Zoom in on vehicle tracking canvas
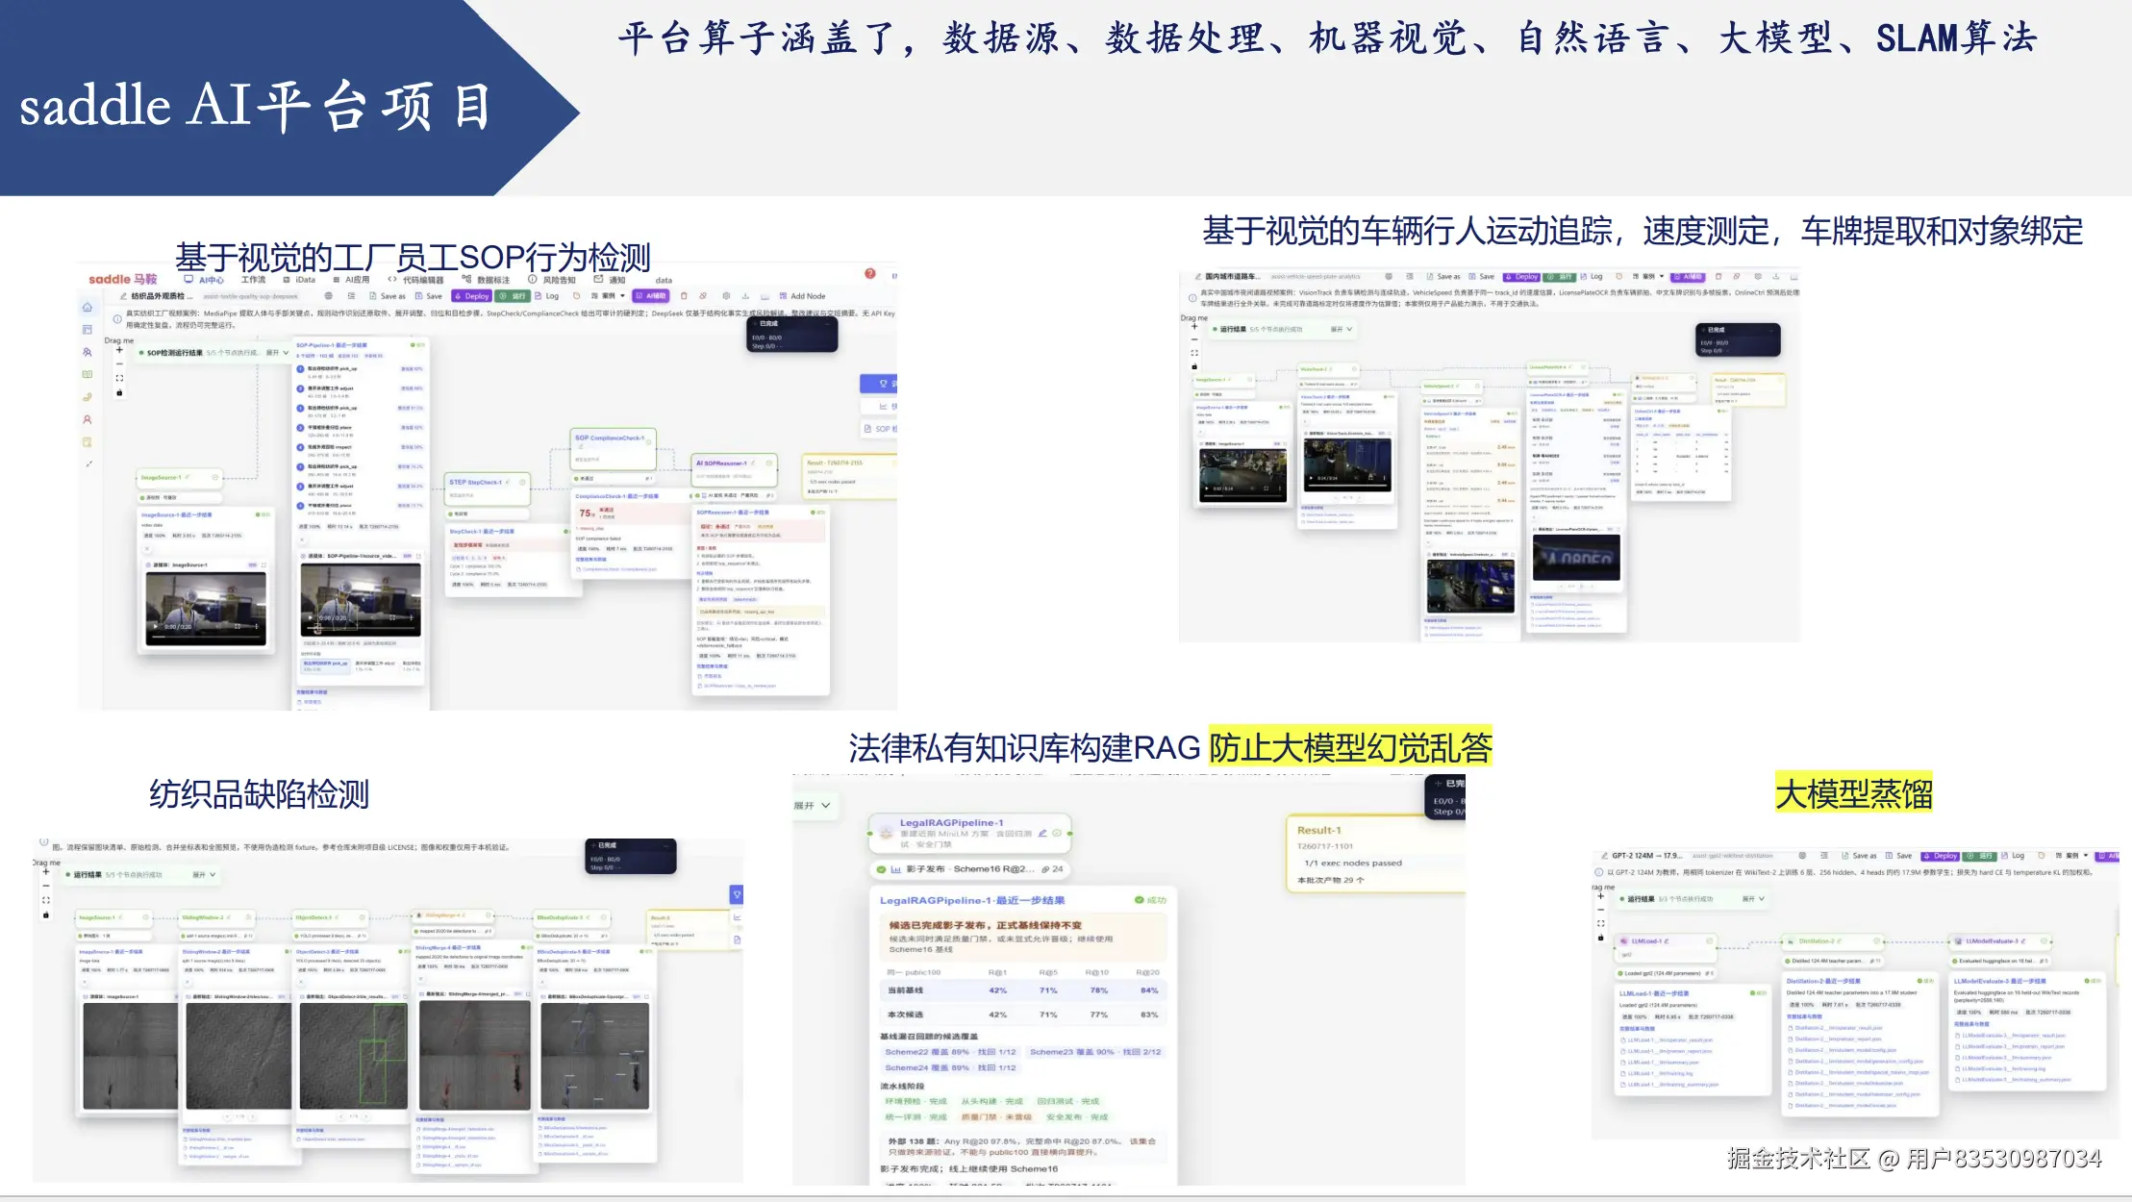 point(1194,326)
